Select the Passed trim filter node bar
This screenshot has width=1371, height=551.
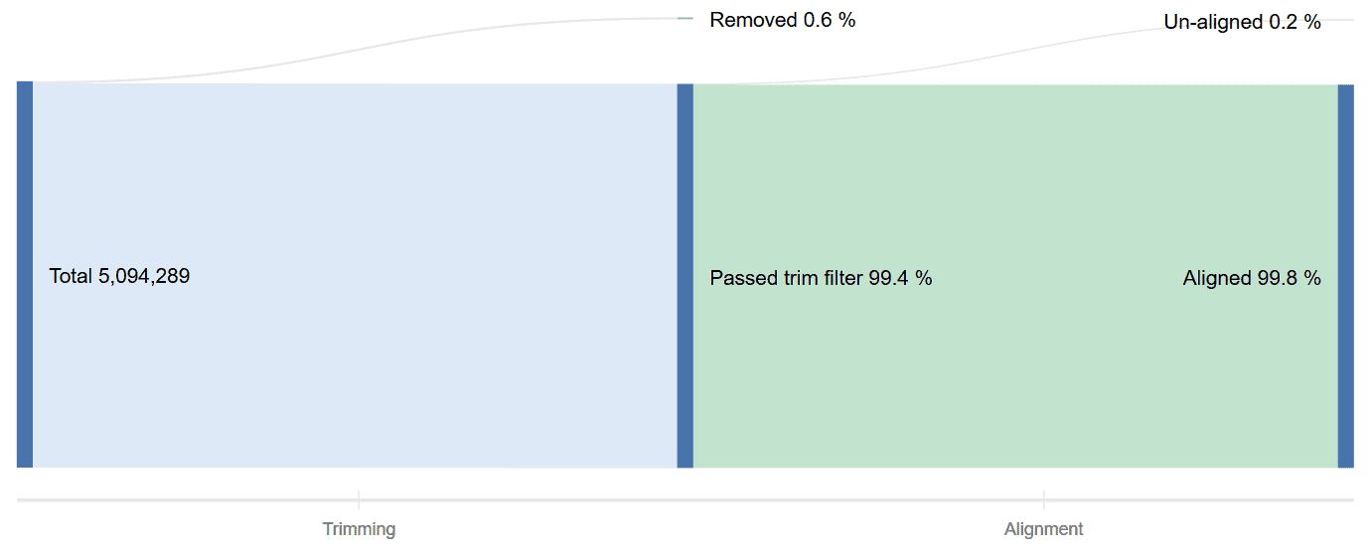685,276
